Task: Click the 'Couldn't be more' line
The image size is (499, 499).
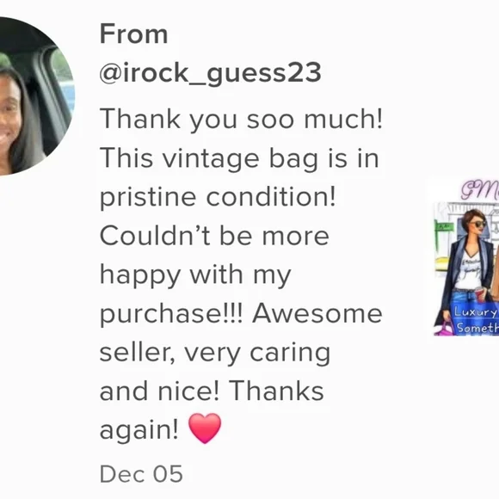Action: 214,236
